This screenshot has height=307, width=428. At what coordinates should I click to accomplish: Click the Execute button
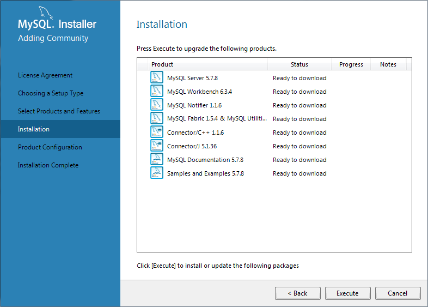pos(348,293)
